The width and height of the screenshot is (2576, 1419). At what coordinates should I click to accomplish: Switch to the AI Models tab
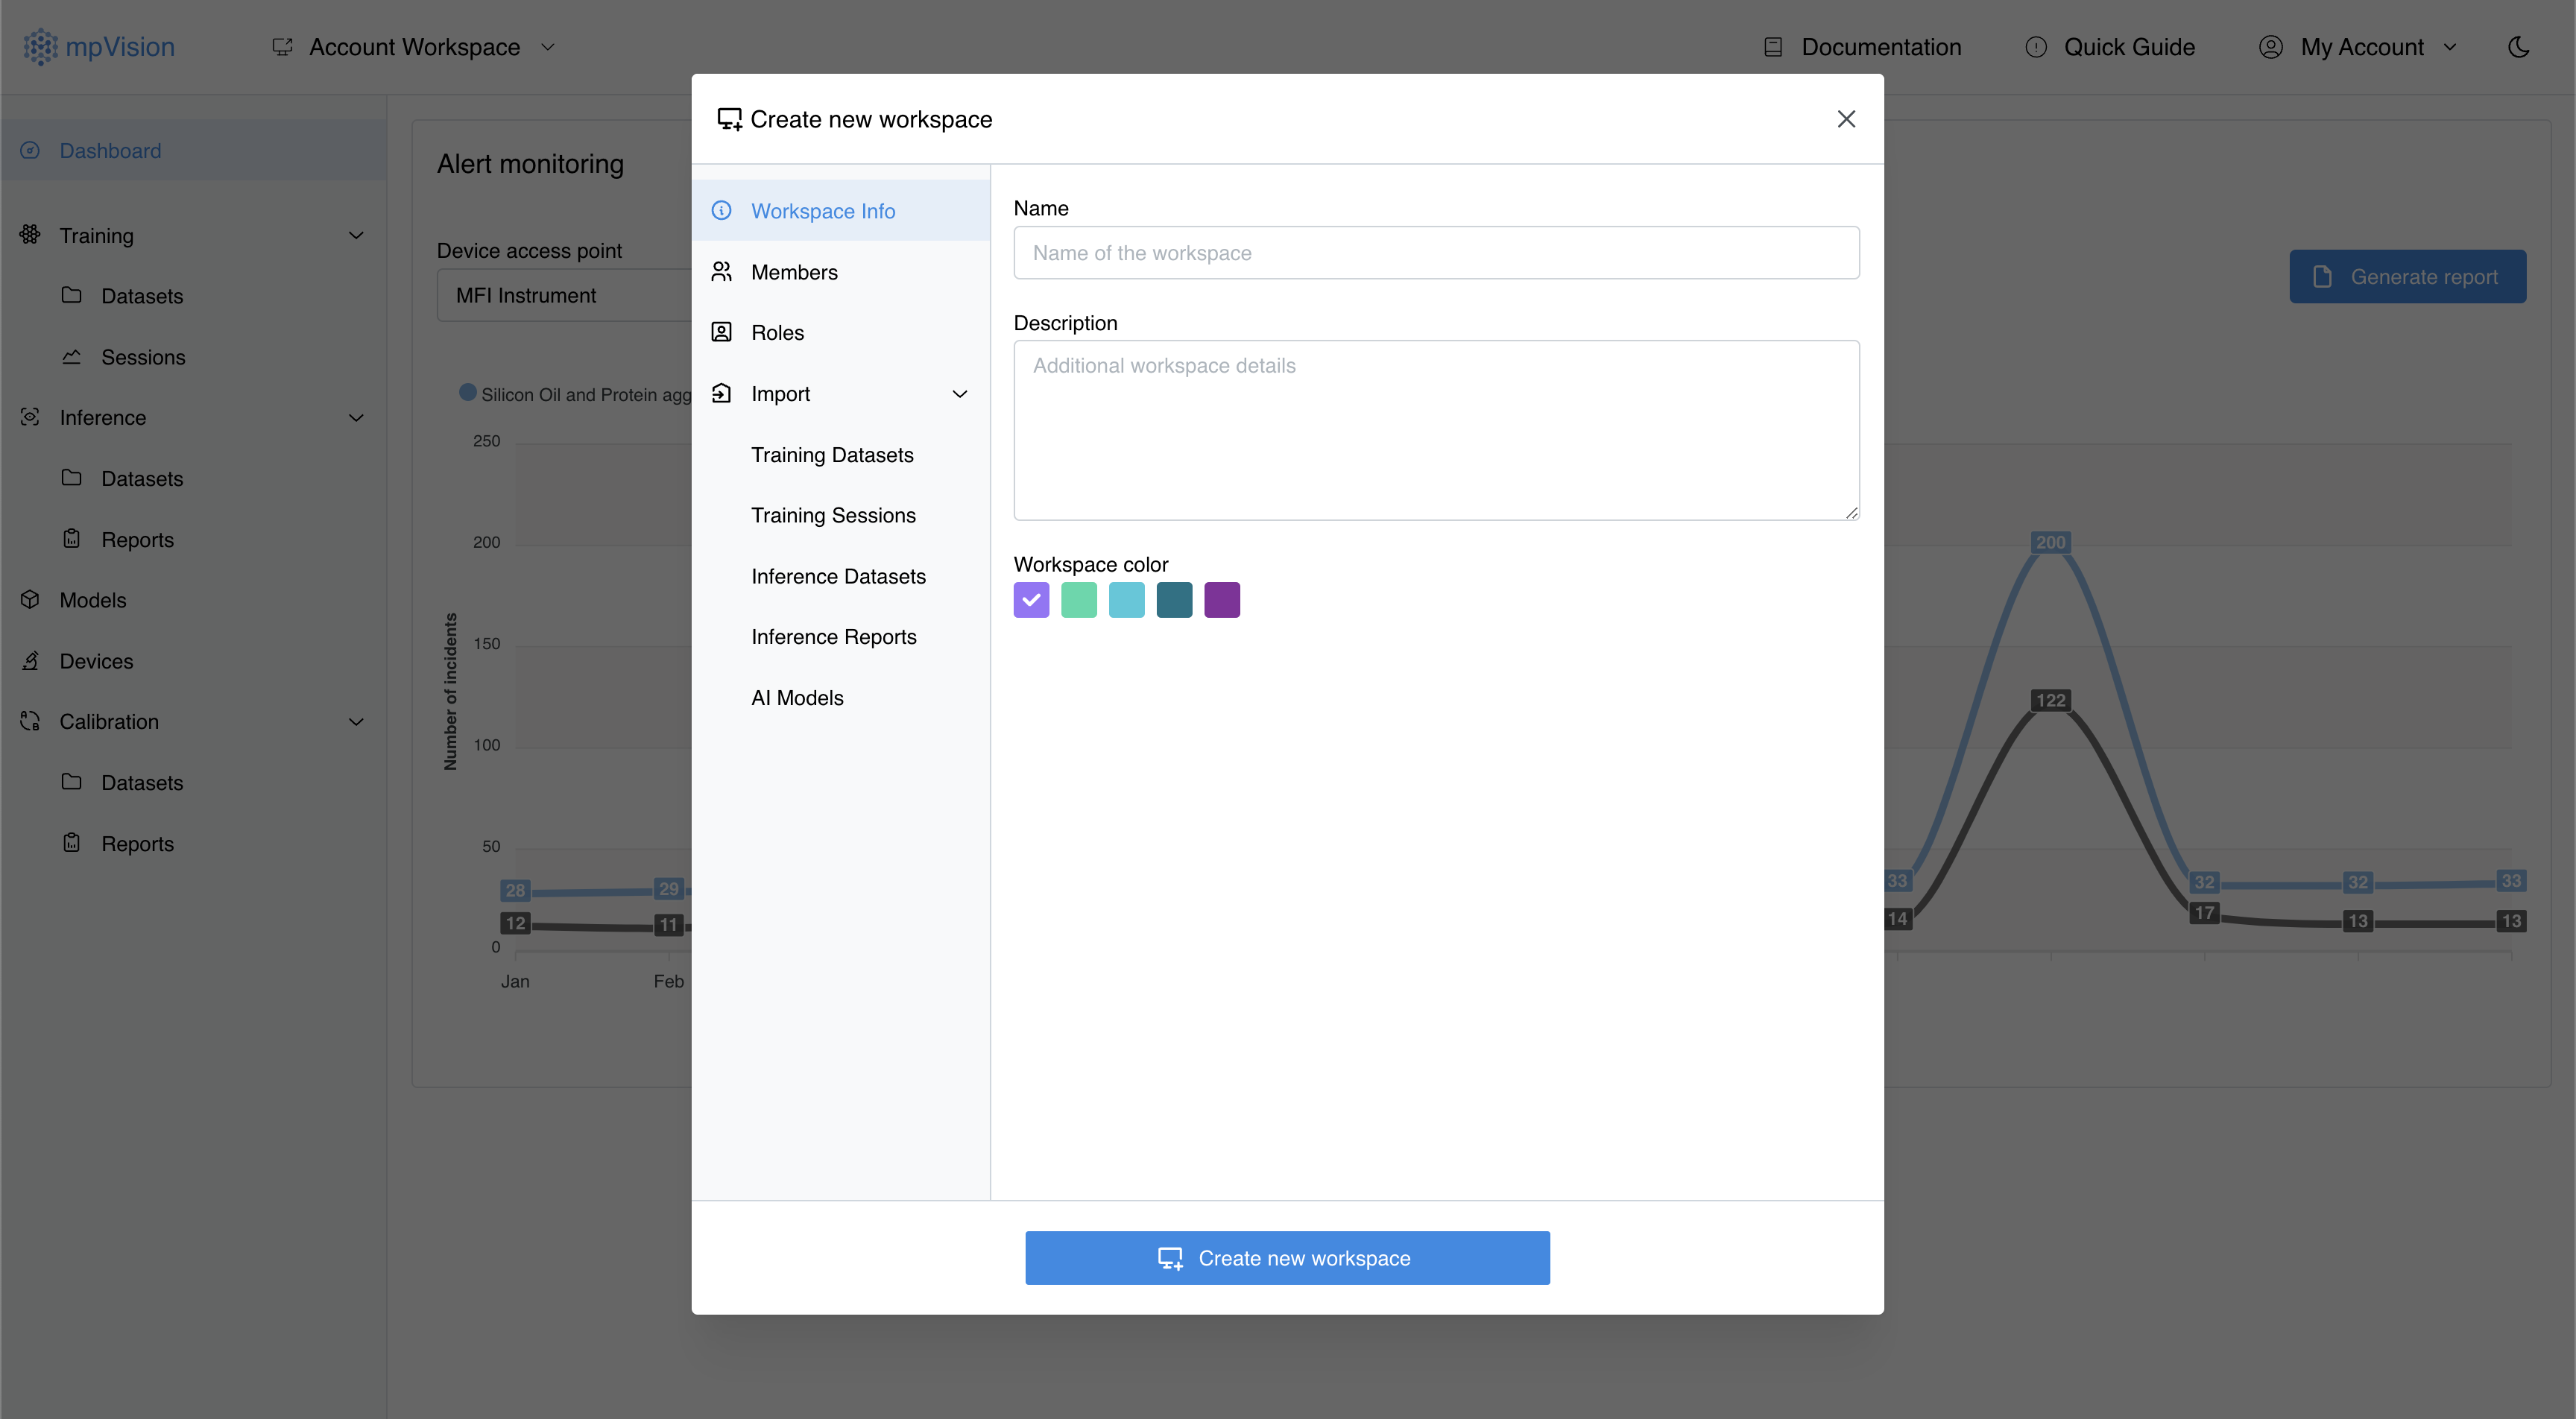click(797, 698)
